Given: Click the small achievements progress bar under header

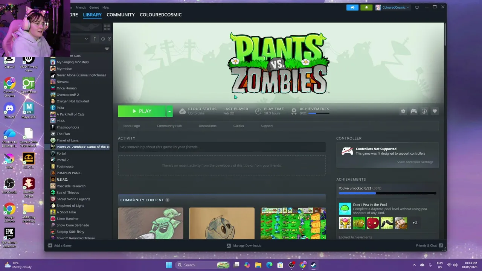Looking at the screenshot, I should click(319, 113).
